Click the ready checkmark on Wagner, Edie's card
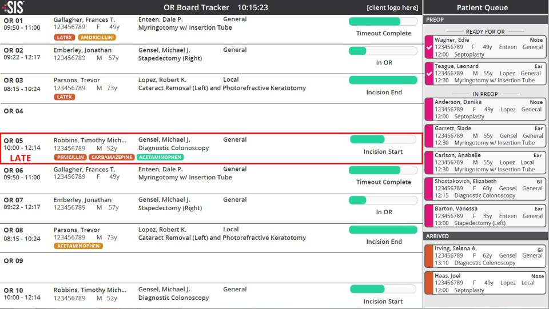Image resolution: width=549 pixels, height=309 pixels. pyautogui.click(x=429, y=47)
